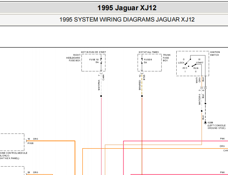Click the "IGNITION SWITCH" label

(x=215, y=54)
